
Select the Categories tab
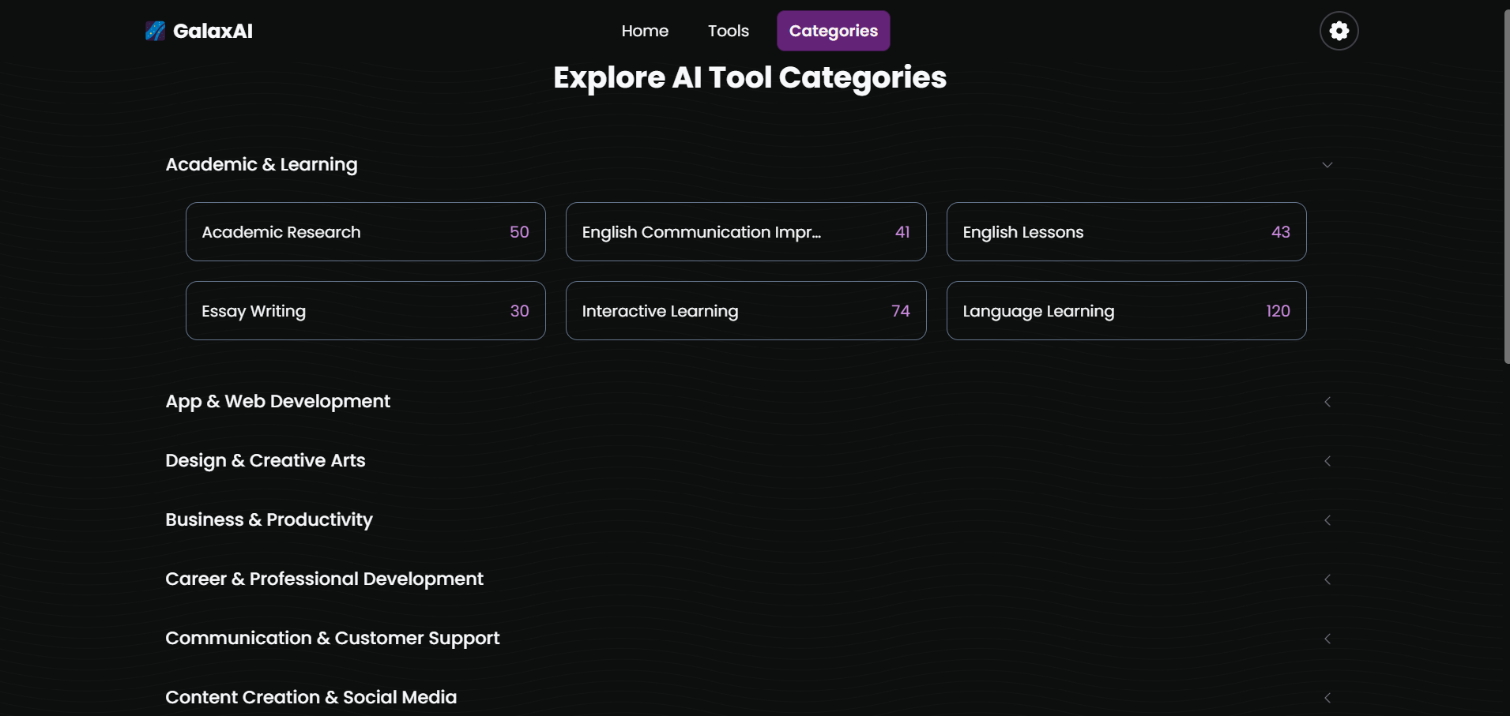pos(833,31)
